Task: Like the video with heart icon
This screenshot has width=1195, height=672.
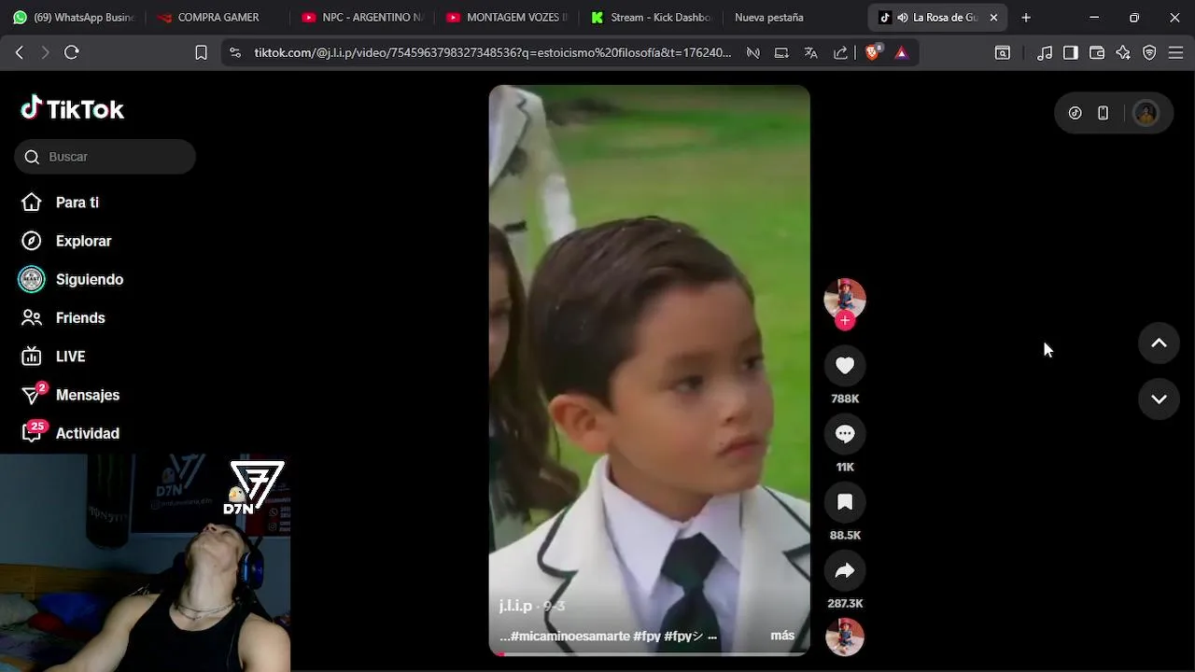Action: coord(845,366)
